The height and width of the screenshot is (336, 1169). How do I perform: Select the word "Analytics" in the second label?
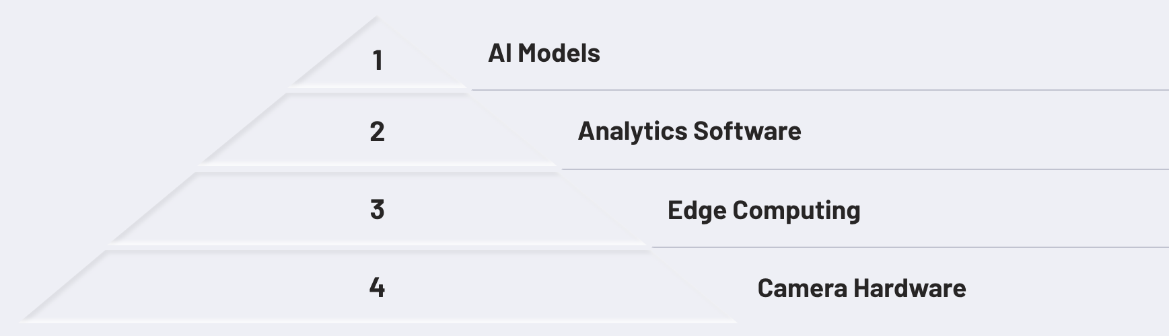632,131
